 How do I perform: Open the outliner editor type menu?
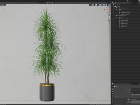[x=113, y=3]
